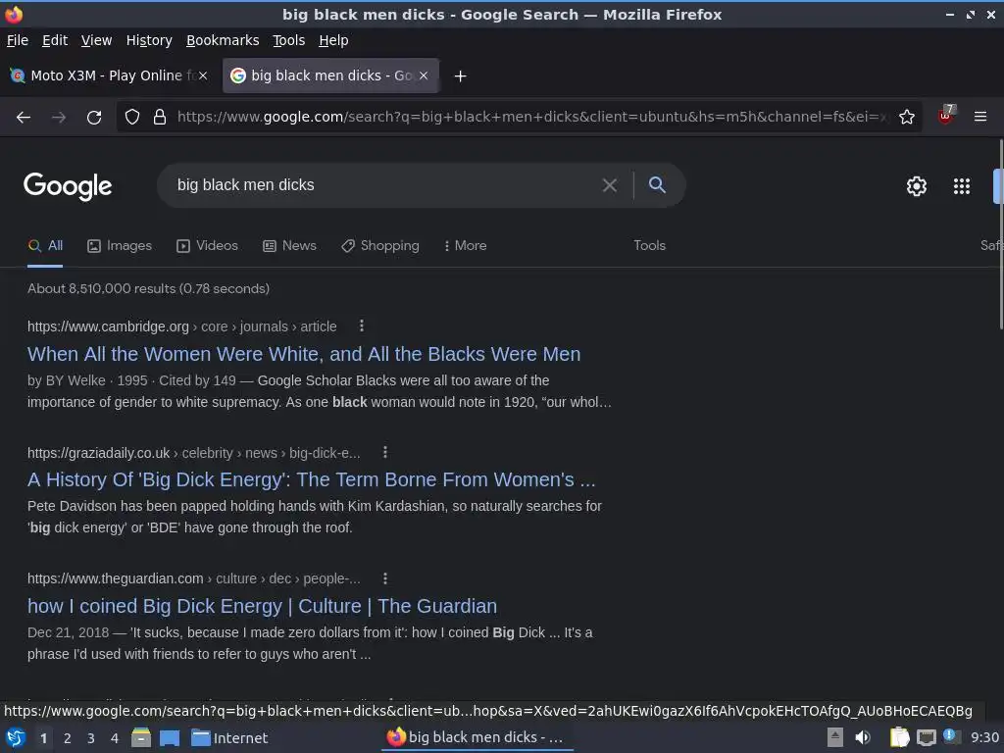Click the notification info tray icon
The image size is (1004, 753).
point(950,735)
